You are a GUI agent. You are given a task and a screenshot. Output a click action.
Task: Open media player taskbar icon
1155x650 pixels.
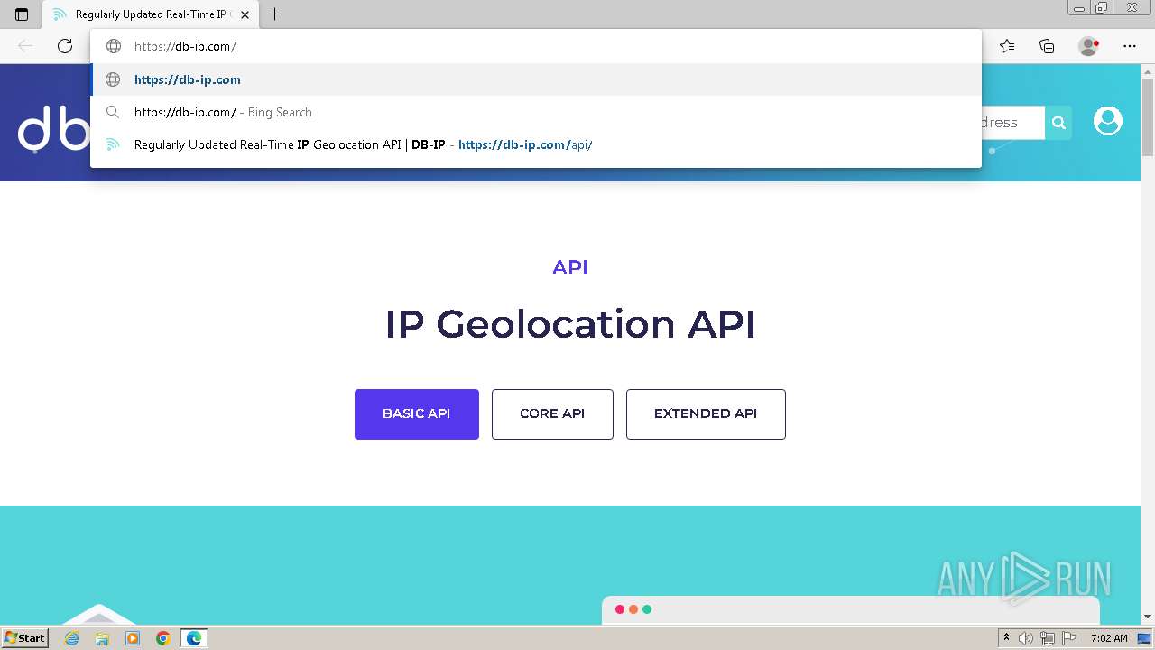133,638
